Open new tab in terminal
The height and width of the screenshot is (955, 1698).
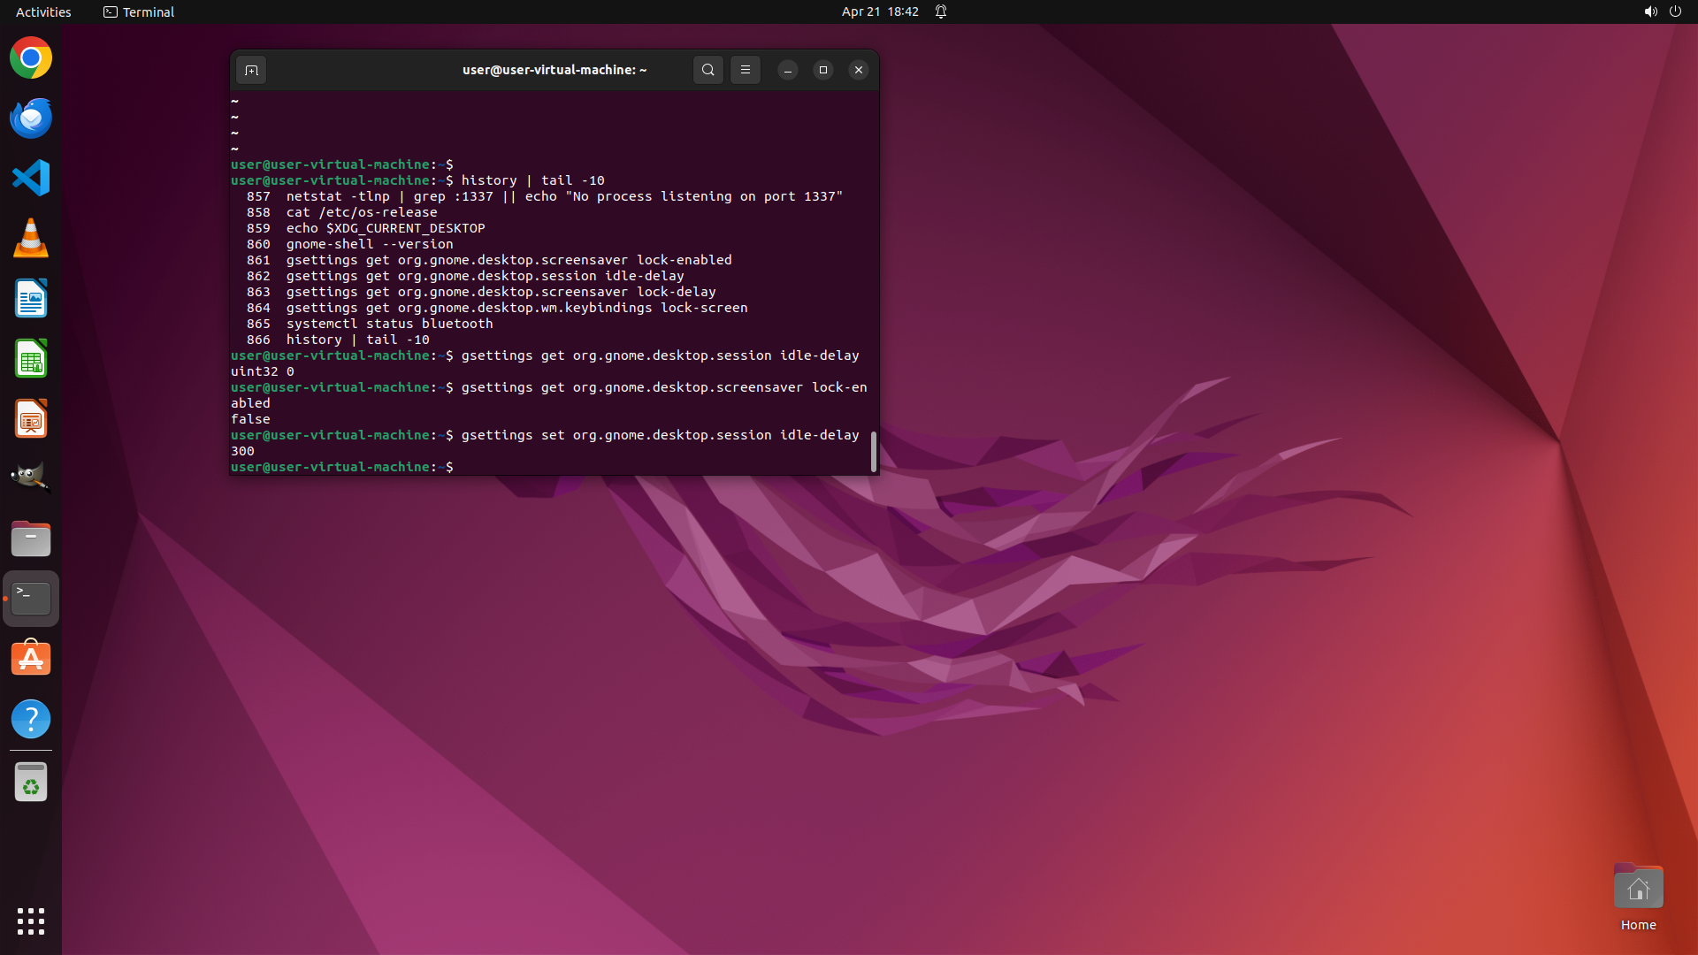coord(251,70)
